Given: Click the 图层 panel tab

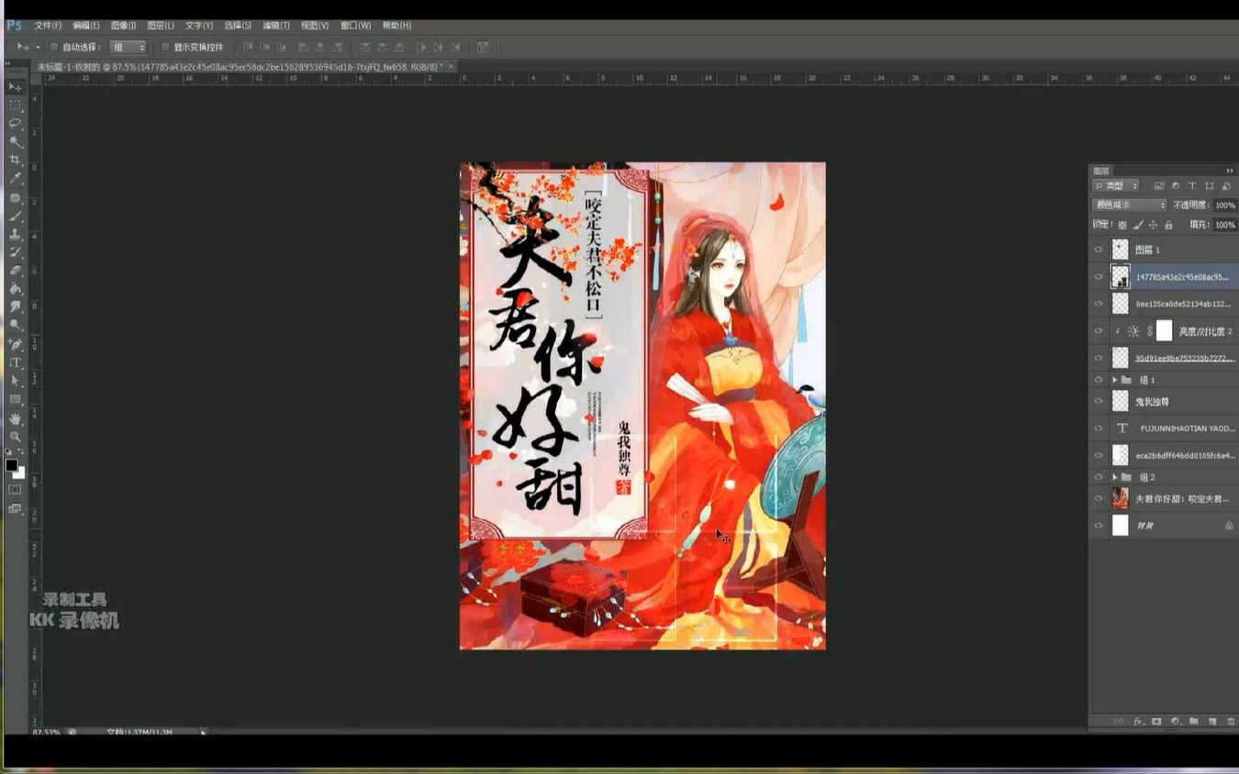Looking at the screenshot, I should (1101, 171).
